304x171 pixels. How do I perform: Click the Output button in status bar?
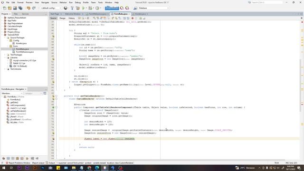50,163
